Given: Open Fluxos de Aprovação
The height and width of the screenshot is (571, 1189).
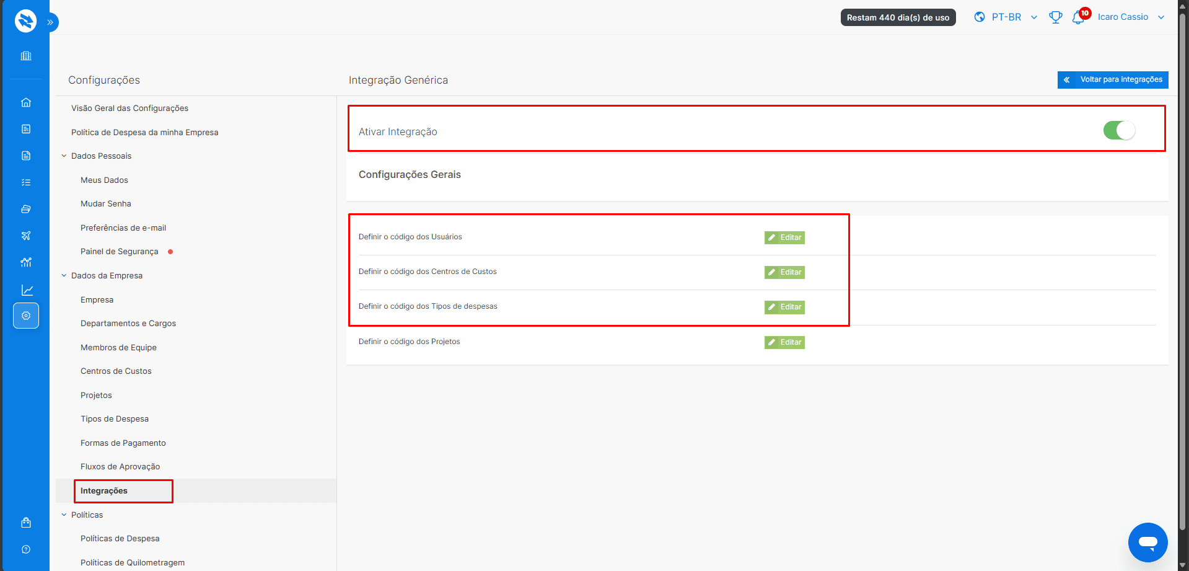Looking at the screenshot, I should (120, 466).
